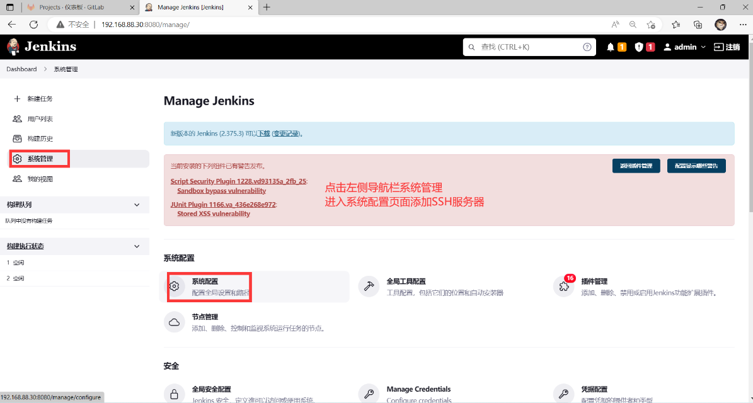Open the 节点管理 entry title
The image size is (753, 403).
click(x=205, y=317)
